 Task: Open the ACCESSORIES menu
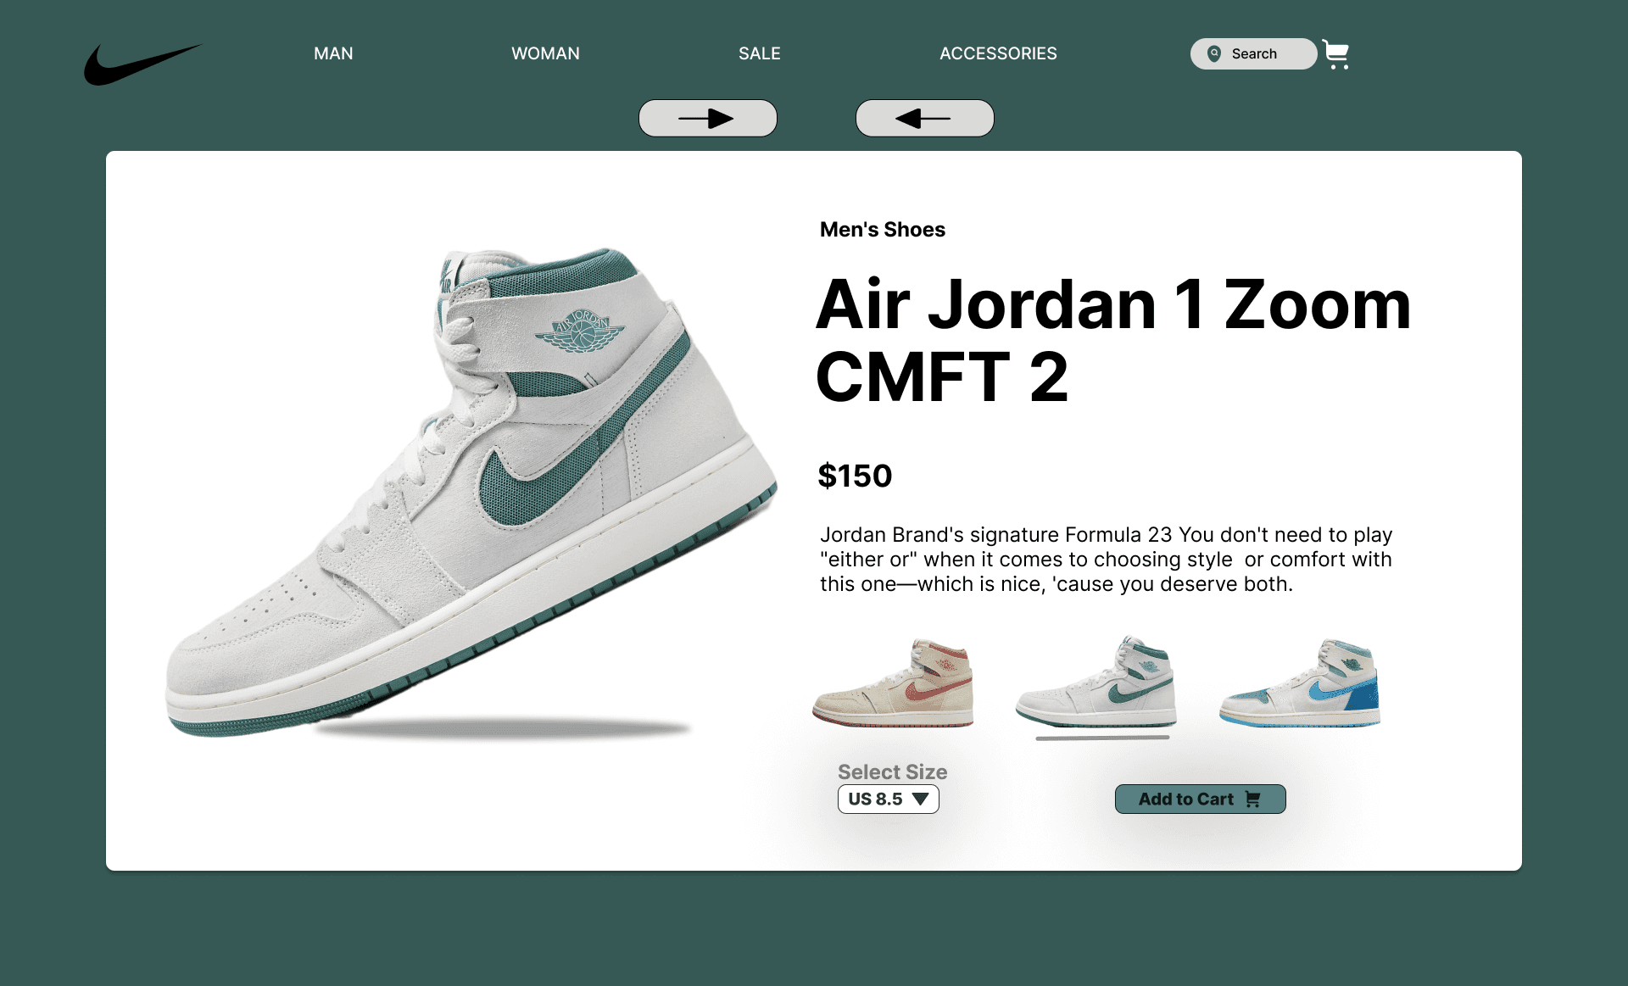[998, 53]
